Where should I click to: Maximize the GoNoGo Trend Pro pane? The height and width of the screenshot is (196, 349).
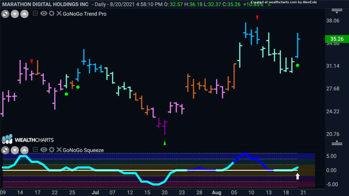[5, 14]
